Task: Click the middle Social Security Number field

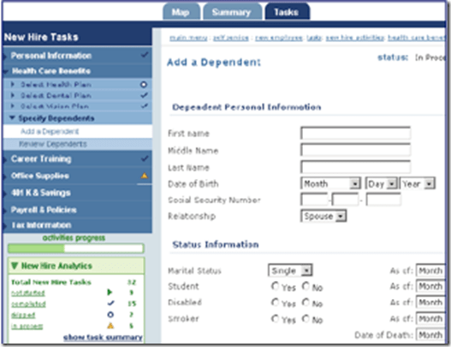Action: (345, 200)
